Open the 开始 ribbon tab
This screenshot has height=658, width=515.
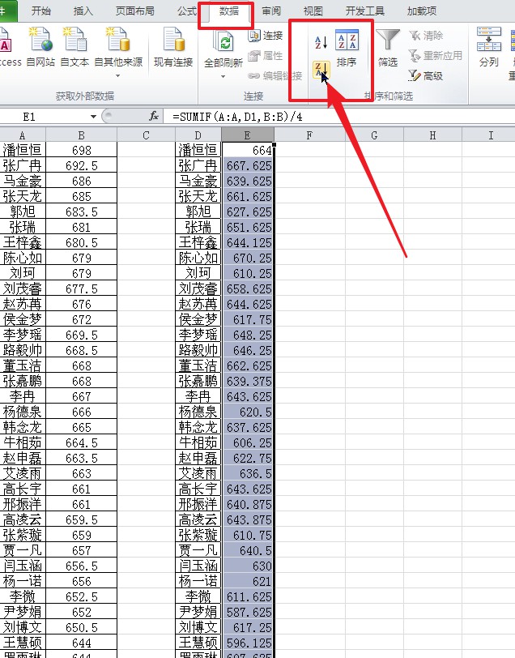click(x=41, y=11)
